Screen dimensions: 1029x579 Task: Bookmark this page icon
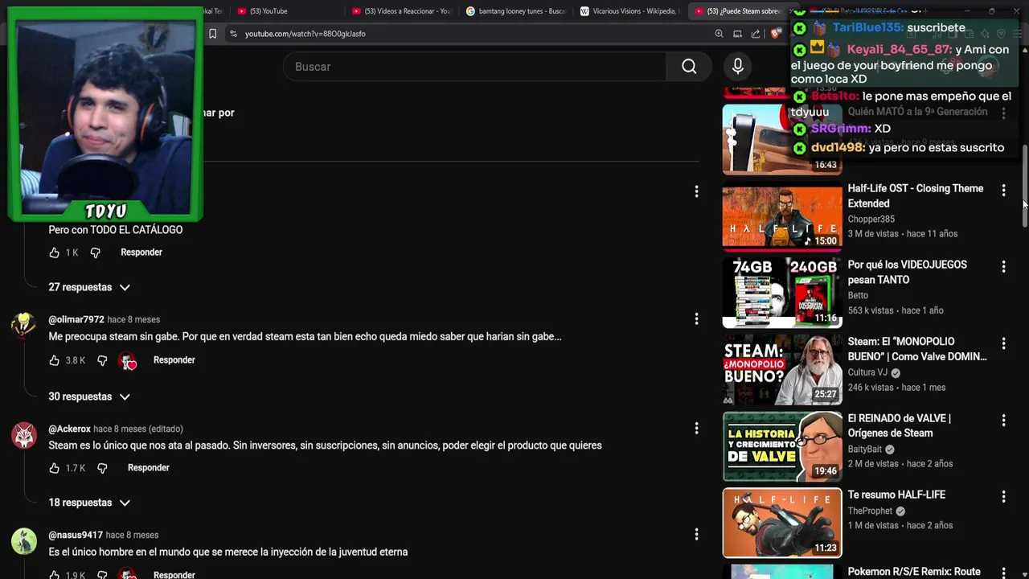212,34
